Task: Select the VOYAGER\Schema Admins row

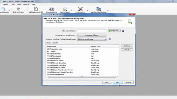Action: coord(82,75)
